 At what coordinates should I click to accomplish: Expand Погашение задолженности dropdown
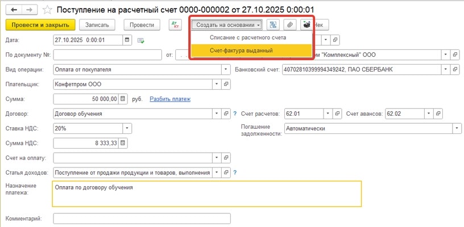pos(457,128)
